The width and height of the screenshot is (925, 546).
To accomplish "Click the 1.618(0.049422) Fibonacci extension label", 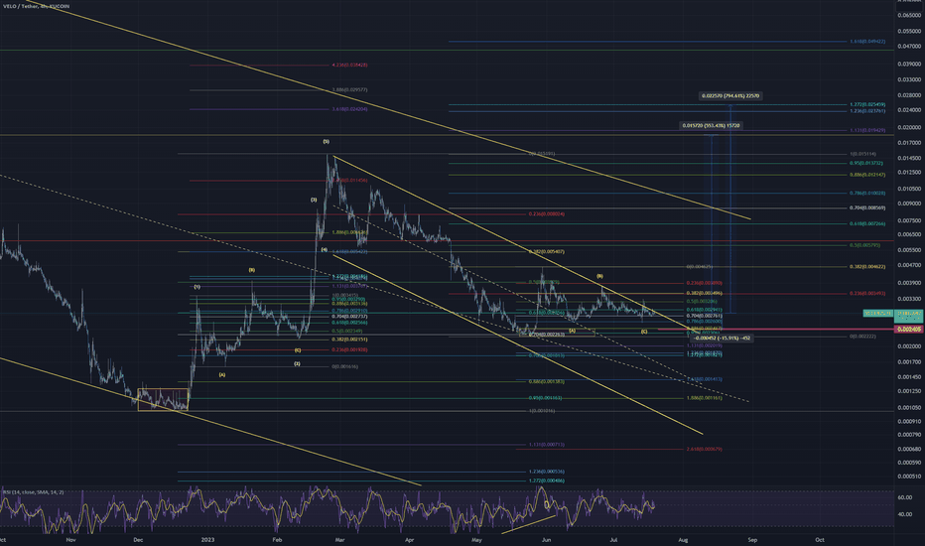I will pyautogui.click(x=867, y=42).
